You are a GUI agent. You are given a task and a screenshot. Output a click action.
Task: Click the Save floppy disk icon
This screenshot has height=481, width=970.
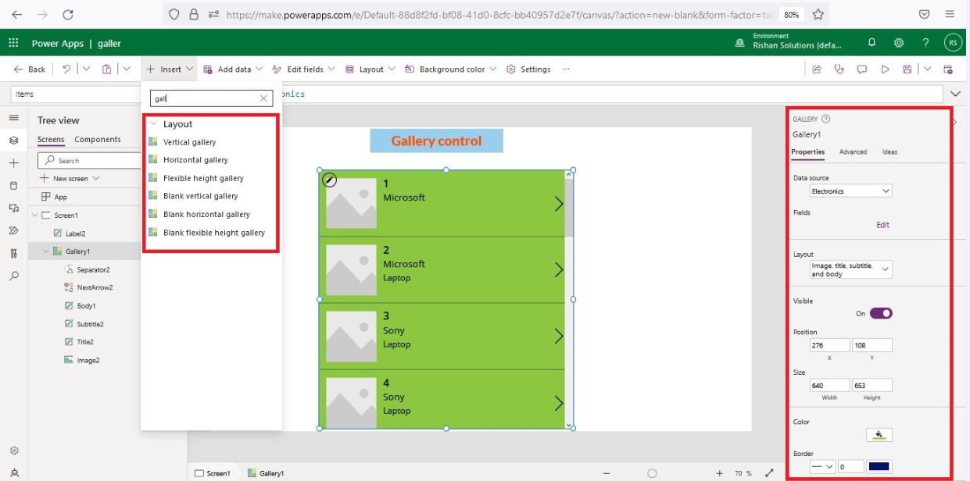point(907,69)
